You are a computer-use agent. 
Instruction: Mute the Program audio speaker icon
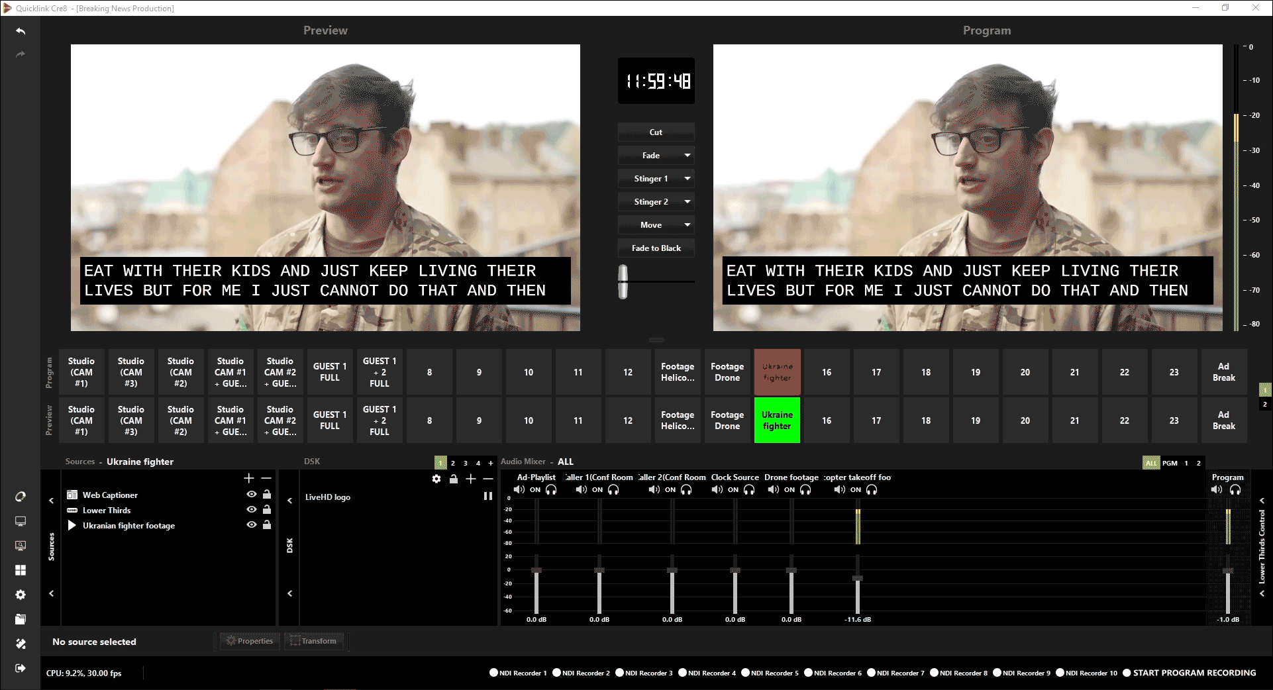pos(1217,490)
